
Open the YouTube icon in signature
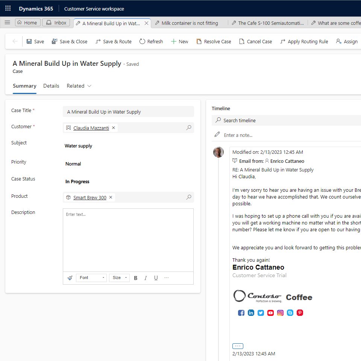[x=270, y=313]
